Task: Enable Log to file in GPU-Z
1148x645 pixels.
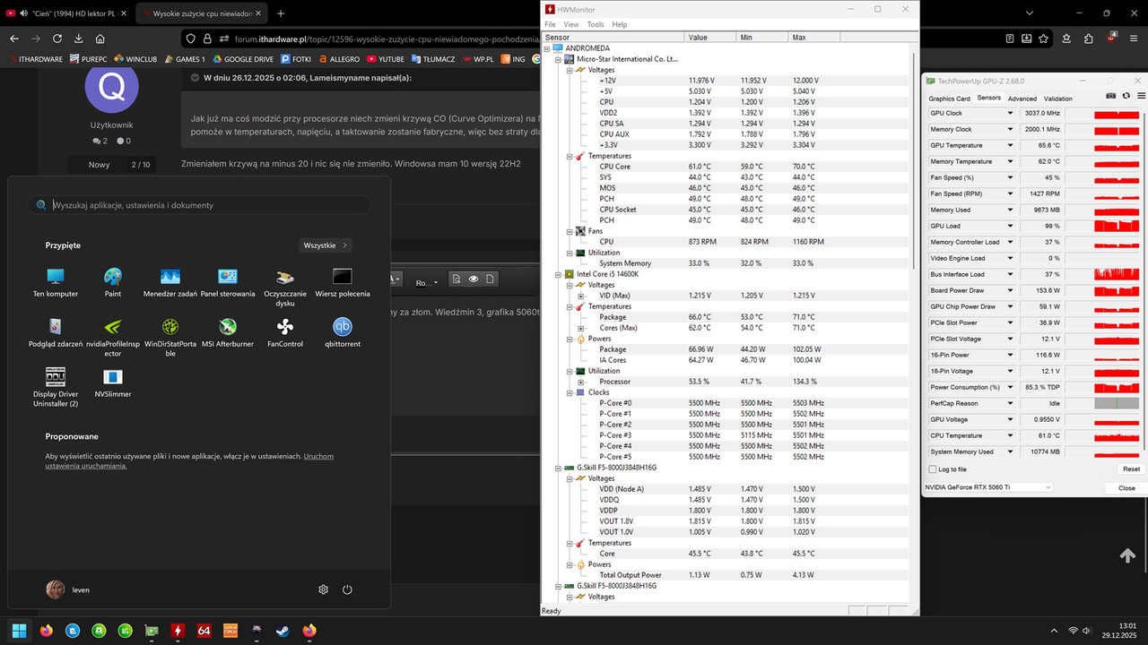Action: 933,469
